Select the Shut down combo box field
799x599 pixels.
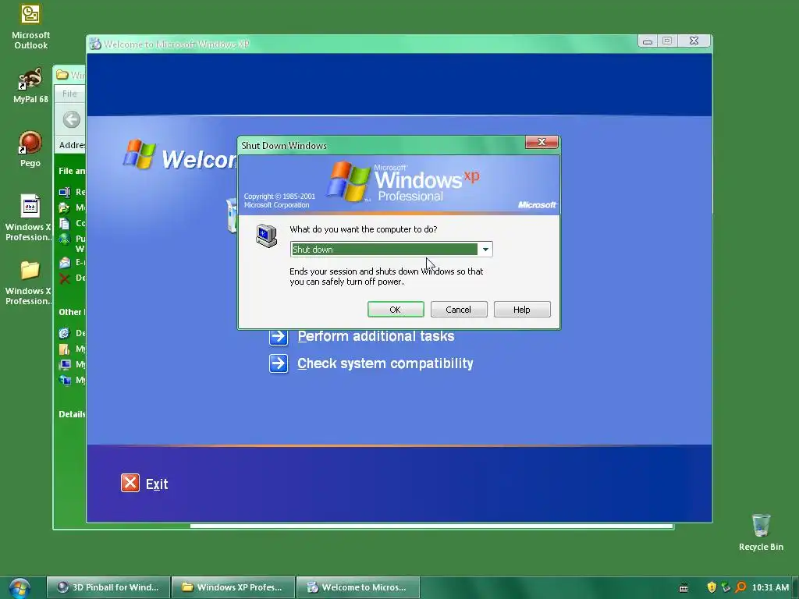click(392, 249)
